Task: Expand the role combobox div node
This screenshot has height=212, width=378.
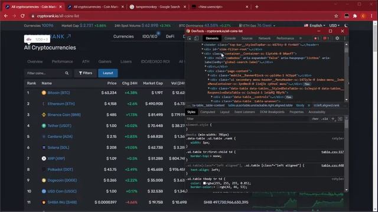Action: point(206,58)
